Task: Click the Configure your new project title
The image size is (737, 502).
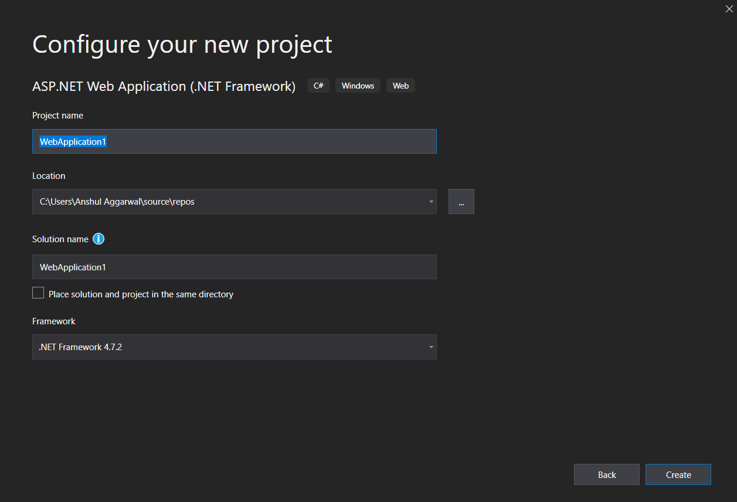Action: coord(182,44)
